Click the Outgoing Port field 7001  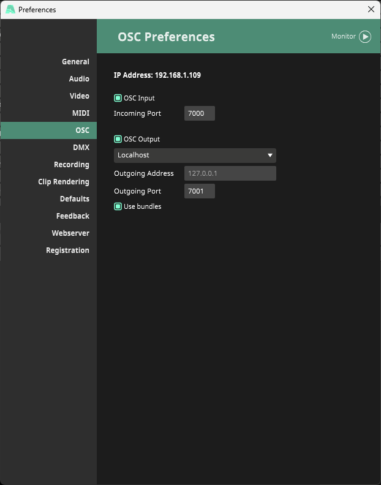coord(200,191)
